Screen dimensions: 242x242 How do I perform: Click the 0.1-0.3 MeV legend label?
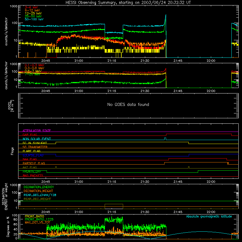point(34,65)
